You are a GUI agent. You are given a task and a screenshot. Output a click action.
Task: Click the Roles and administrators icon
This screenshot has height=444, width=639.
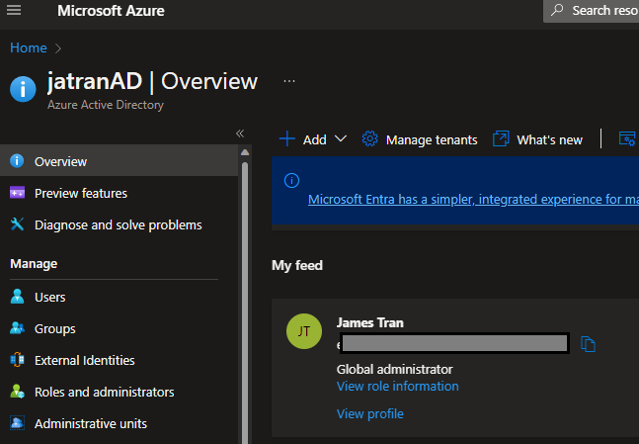[17, 392]
